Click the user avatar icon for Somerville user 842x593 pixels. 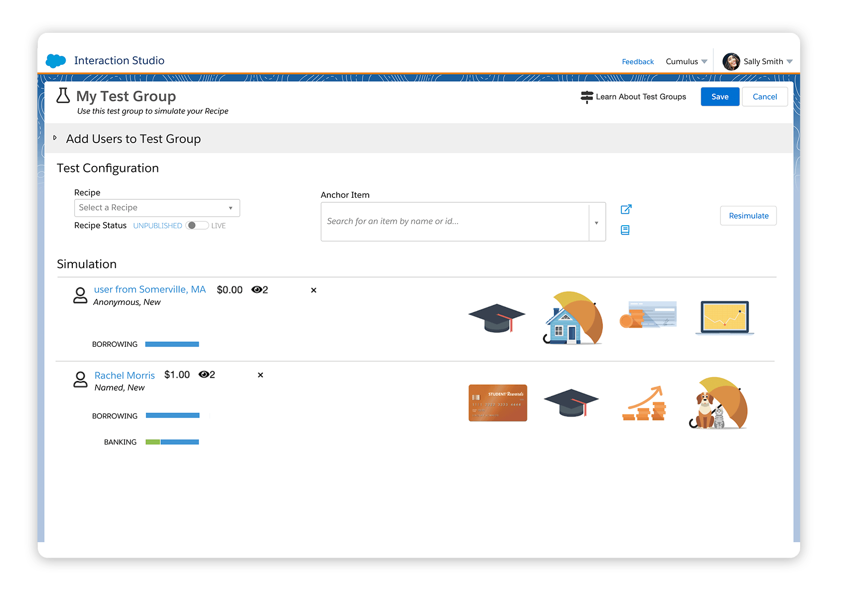coord(80,295)
